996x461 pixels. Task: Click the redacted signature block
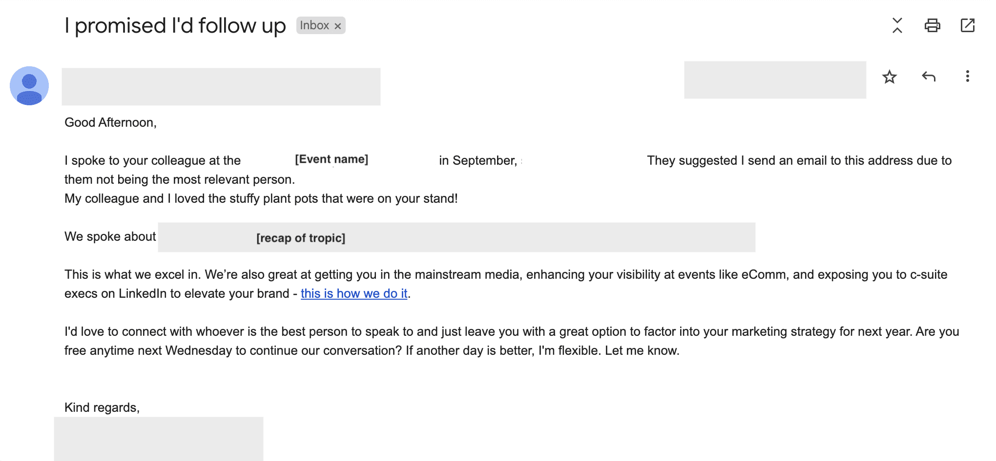coord(158,439)
